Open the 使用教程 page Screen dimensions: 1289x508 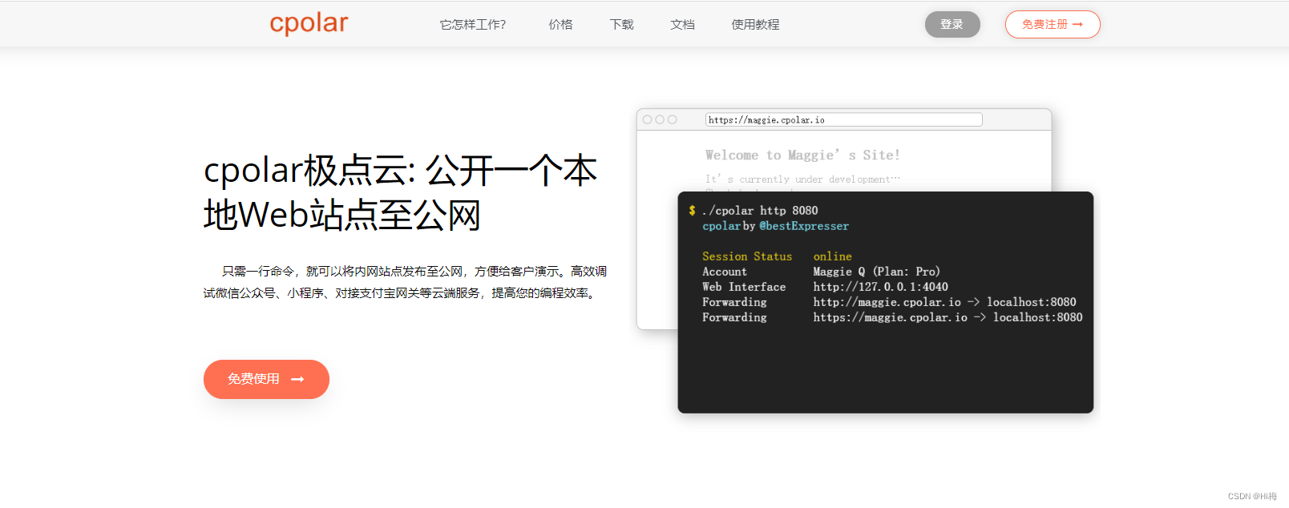[755, 25]
